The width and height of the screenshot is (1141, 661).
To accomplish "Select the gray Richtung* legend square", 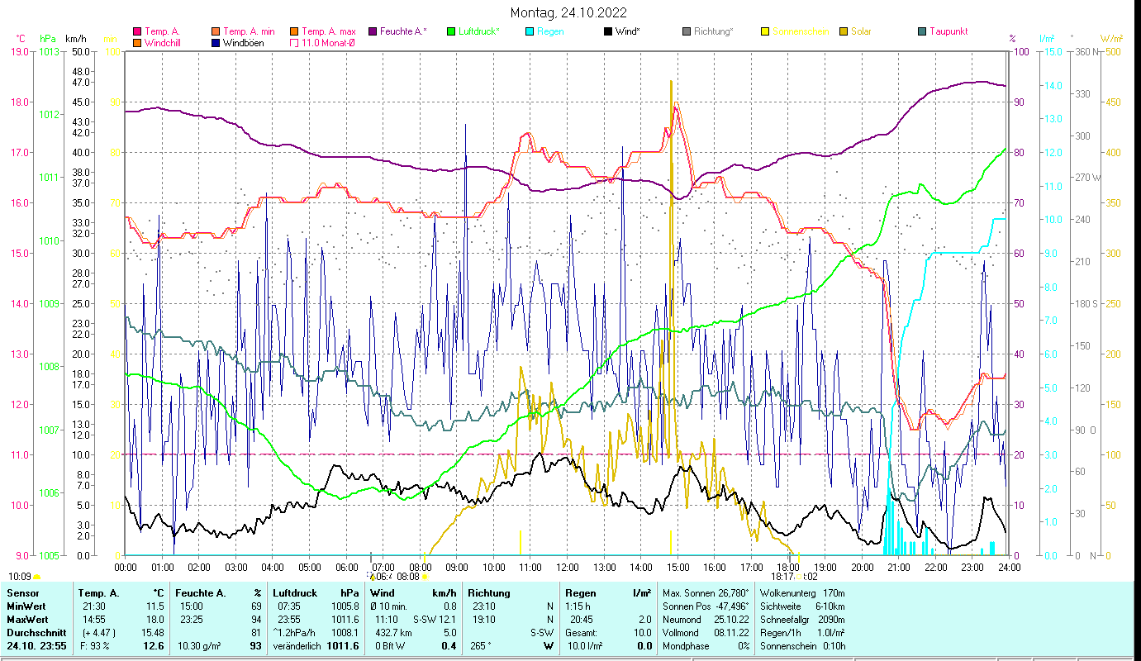I will coord(687,31).
